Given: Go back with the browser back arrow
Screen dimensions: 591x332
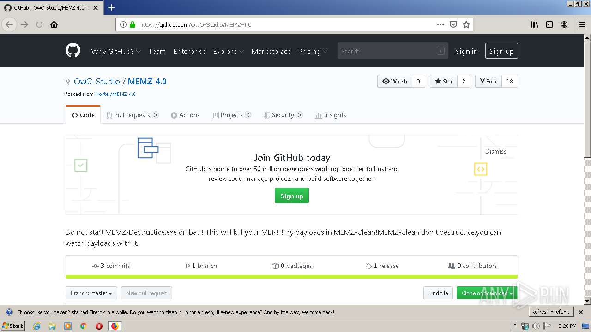Looking at the screenshot, I should (9, 24).
